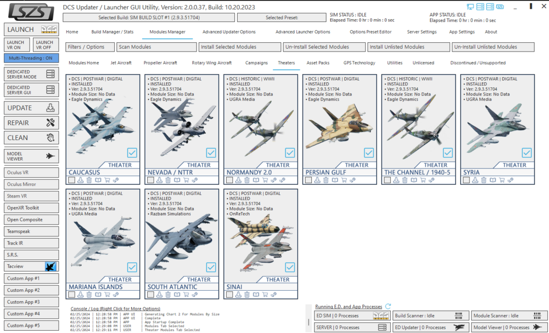Click the monitor icon in the title bar
Screen dimensions: 549x333
point(470,7)
